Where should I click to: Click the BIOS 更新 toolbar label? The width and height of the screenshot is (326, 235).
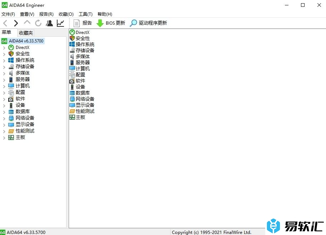point(115,23)
